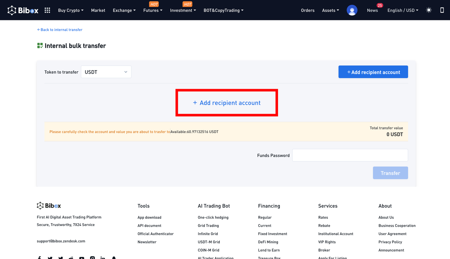Open the API document footer link
Image resolution: width=450 pixels, height=259 pixels.
pos(149,226)
